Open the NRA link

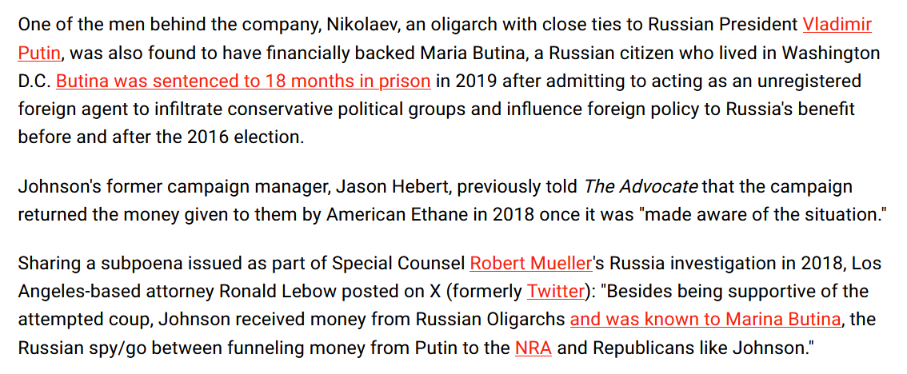pyautogui.click(x=533, y=348)
